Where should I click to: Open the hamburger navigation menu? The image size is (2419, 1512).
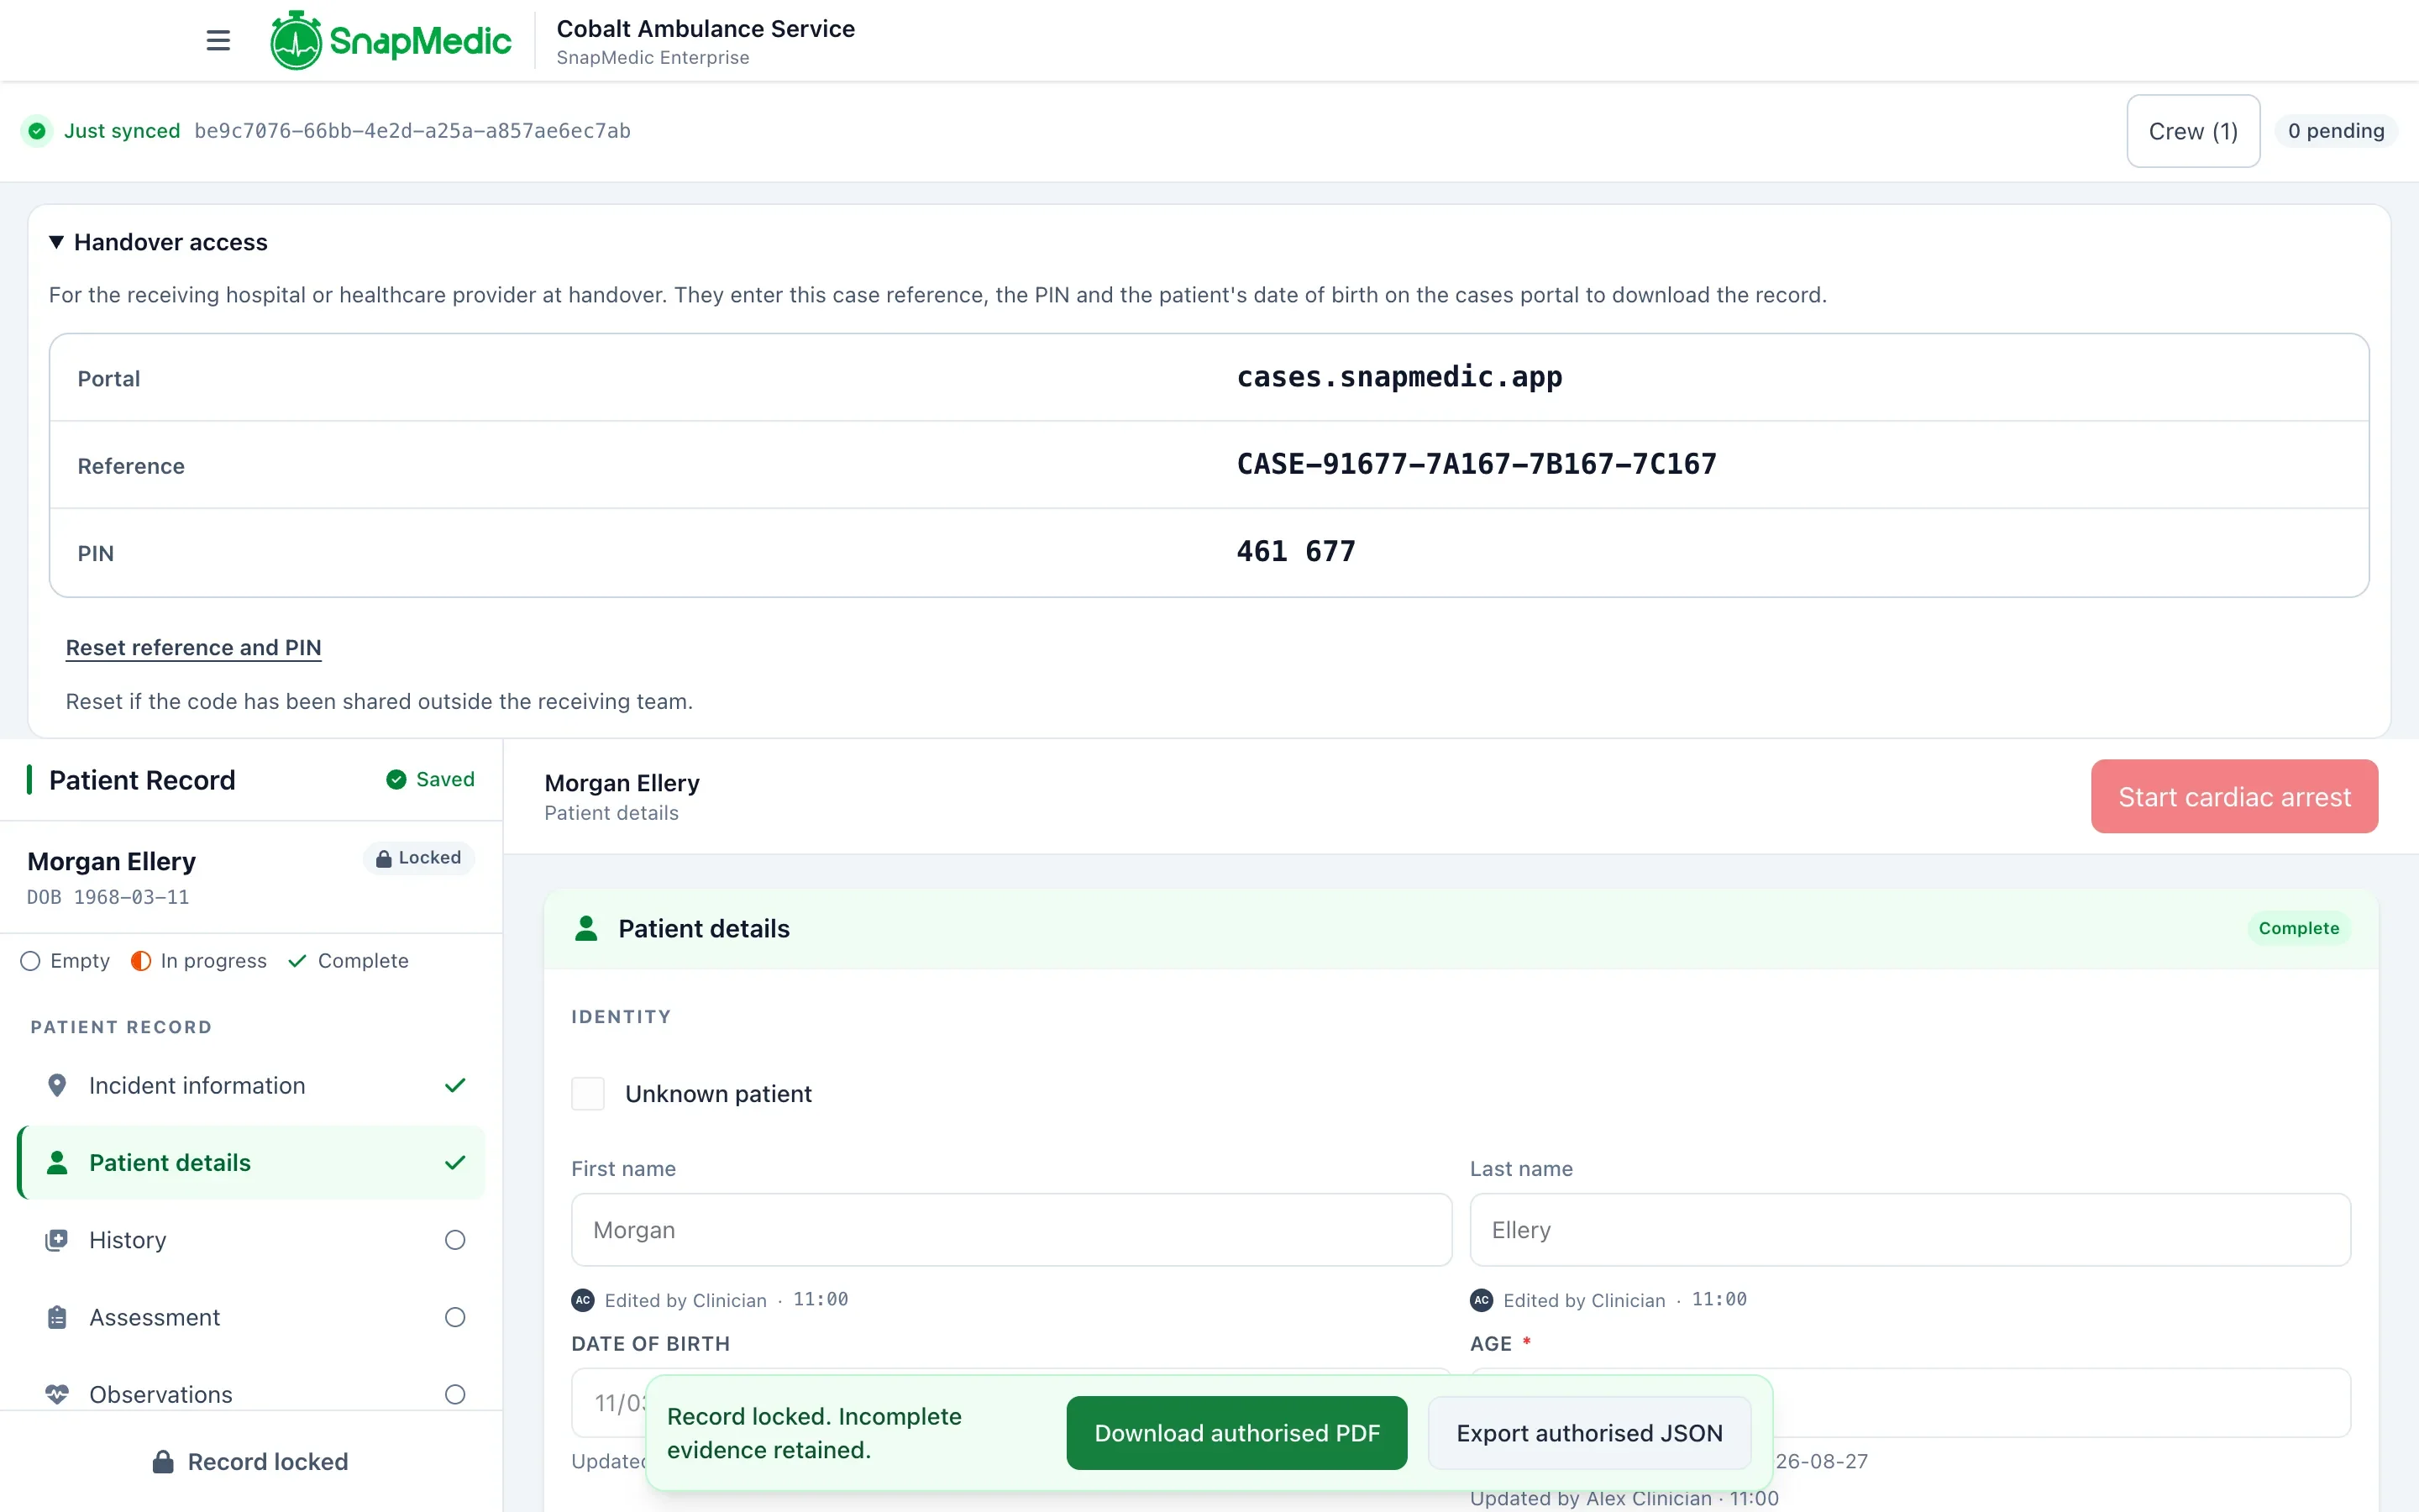218,40
